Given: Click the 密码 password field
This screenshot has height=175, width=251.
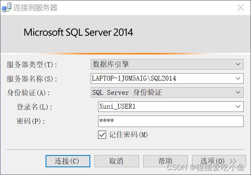Looking at the screenshot, I should (x=171, y=121).
